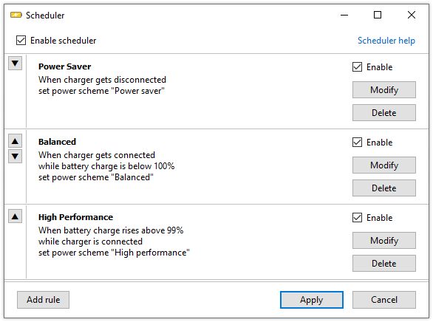Modify the Balanced rule
433x322 pixels.
[x=383, y=165]
